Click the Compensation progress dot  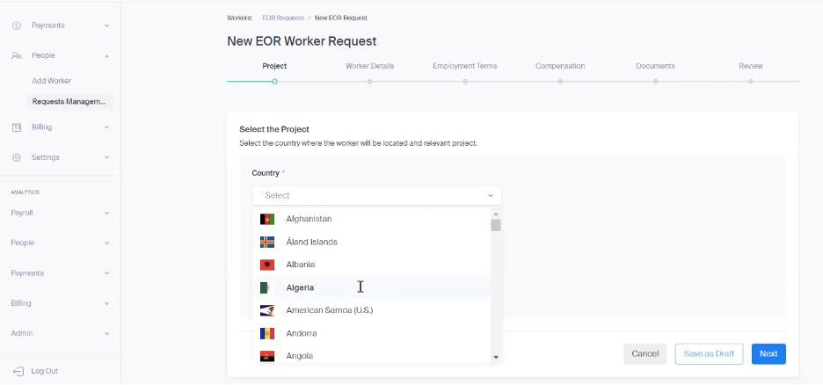pyautogui.click(x=561, y=82)
